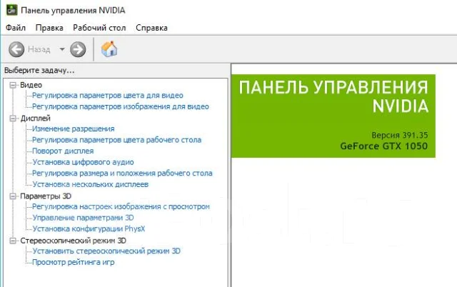This screenshot has width=457, height=287.
Task: Click the NVIDIA app icon in title bar
Action: (x=11, y=10)
